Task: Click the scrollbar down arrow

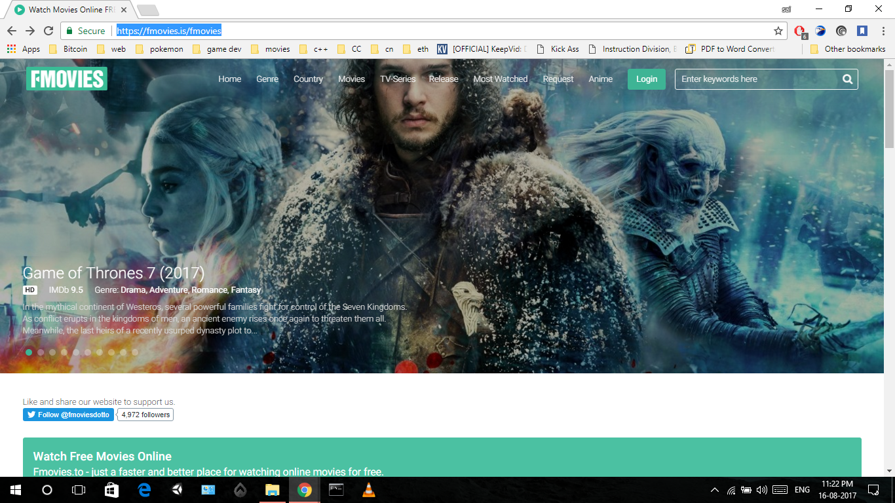Action: point(889,470)
